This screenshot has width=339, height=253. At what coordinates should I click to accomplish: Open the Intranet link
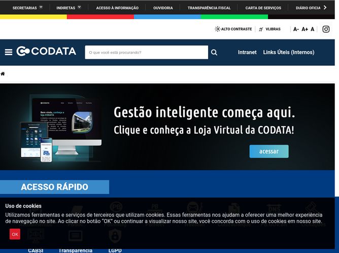coord(247,52)
